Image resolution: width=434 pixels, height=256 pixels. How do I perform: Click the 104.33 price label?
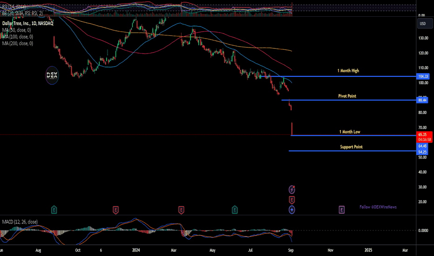click(423, 76)
